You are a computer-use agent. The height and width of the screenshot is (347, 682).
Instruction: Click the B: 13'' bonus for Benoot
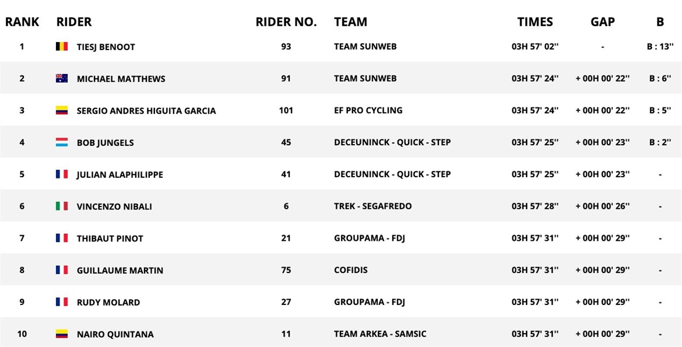tap(660, 47)
